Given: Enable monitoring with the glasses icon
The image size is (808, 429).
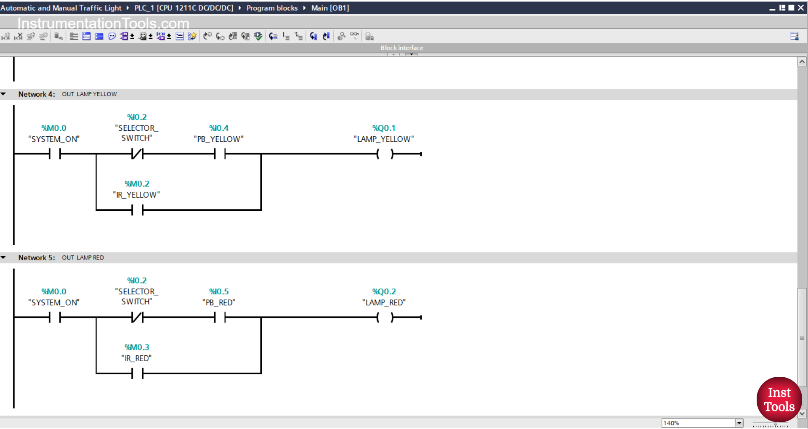Looking at the screenshot, I should pos(354,36).
